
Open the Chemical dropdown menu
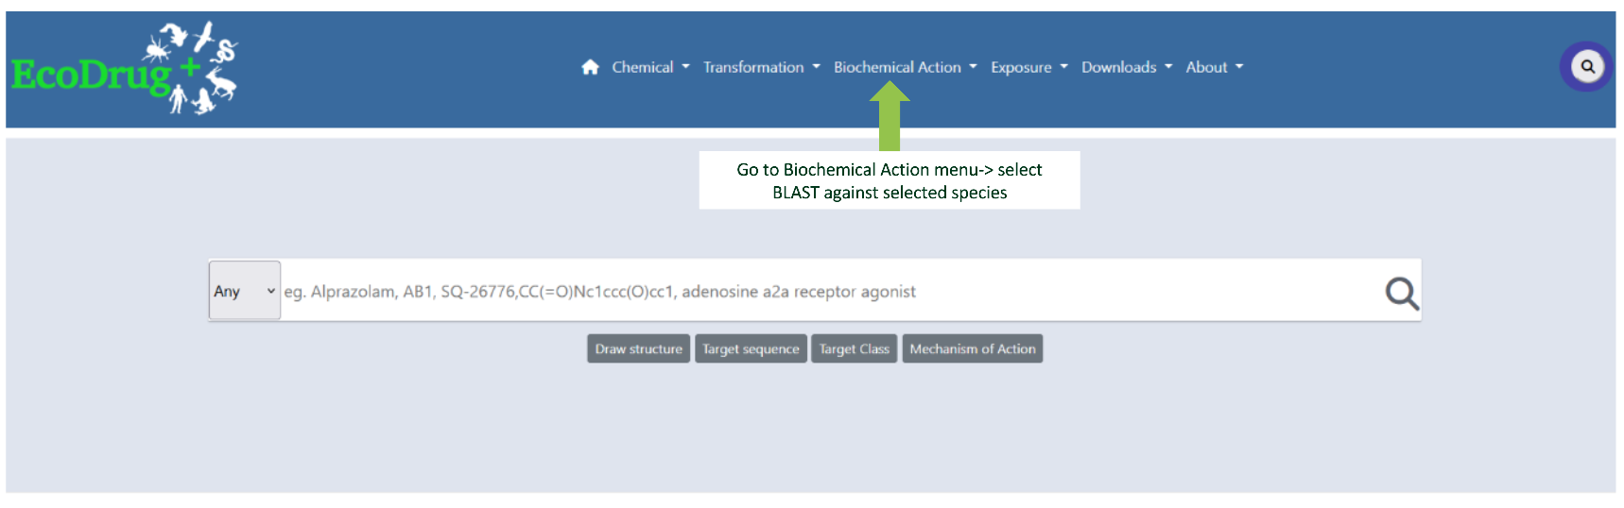[650, 67]
